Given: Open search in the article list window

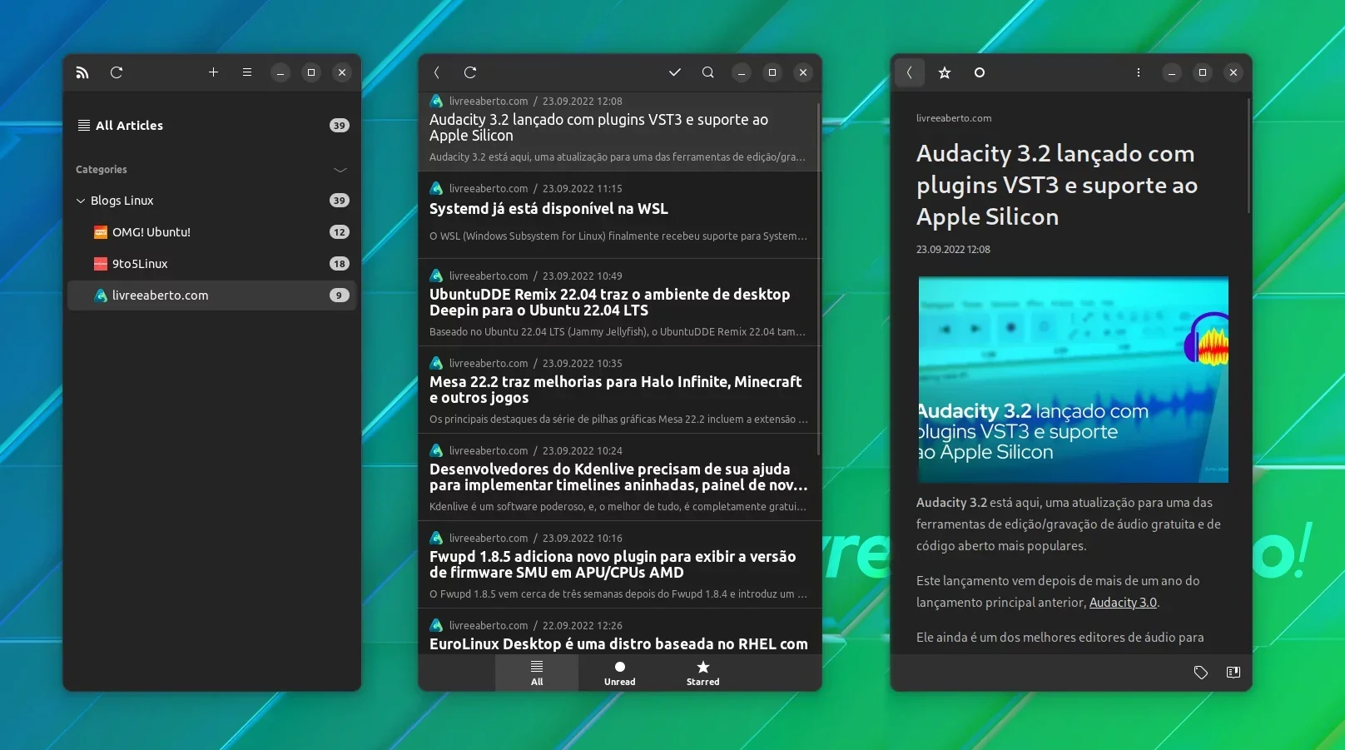Looking at the screenshot, I should coord(708,72).
